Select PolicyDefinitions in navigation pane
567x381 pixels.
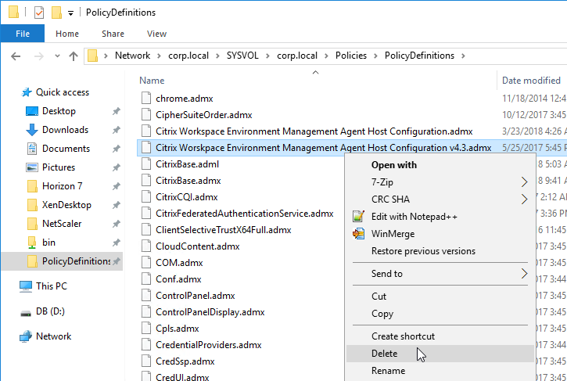coord(63,261)
